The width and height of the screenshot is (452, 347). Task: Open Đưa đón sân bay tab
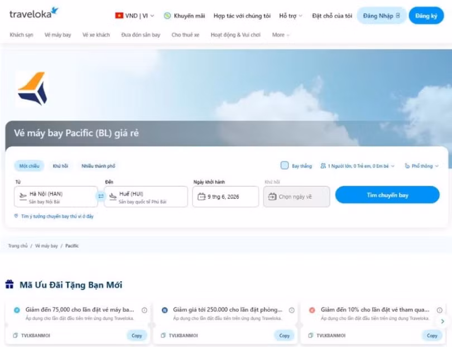pyautogui.click(x=141, y=35)
